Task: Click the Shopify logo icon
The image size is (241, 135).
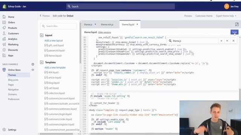Action: click(4, 6)
